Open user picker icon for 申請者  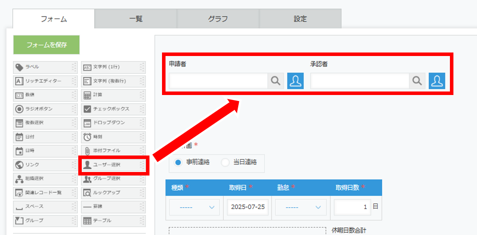(x=295, y=81)
